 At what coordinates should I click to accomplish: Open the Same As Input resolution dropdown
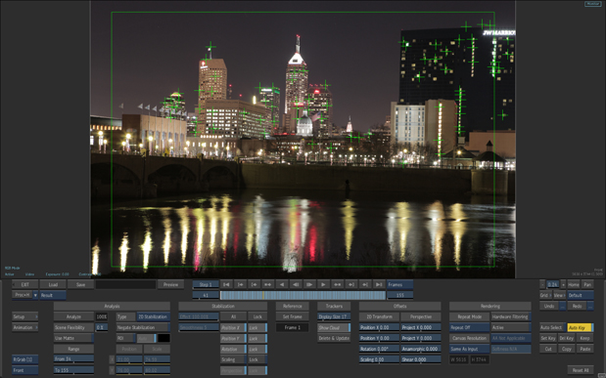tap(469, 349)
